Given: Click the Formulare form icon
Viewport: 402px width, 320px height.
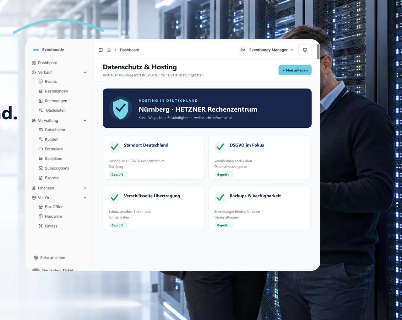Looking at the screenshot, I should click(x=41, y=149).
